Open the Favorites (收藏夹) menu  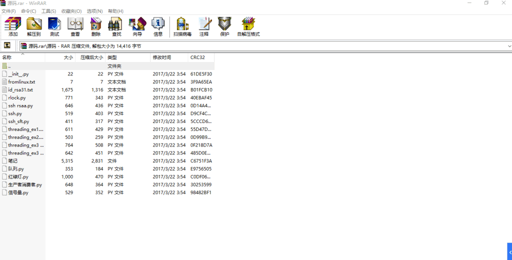pos(71,11)
